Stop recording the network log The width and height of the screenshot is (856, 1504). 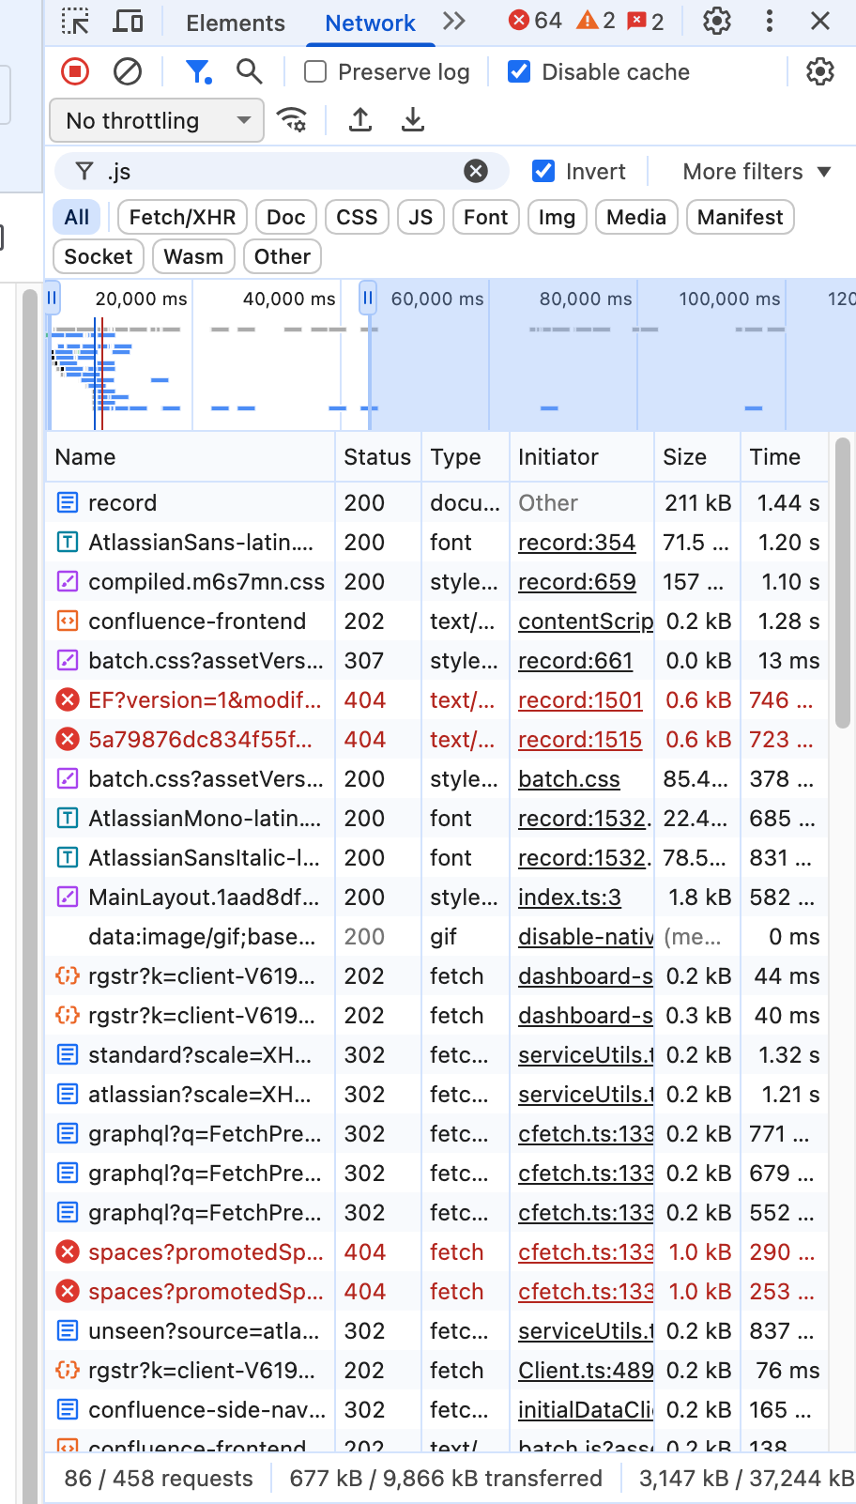pyautogui.click(x=75, y=71)
